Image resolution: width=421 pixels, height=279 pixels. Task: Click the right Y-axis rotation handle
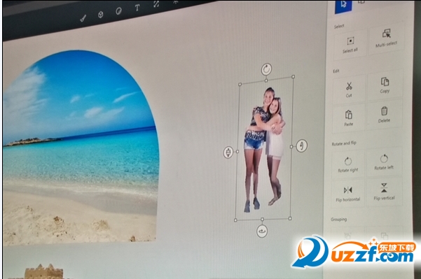[301, 146]
